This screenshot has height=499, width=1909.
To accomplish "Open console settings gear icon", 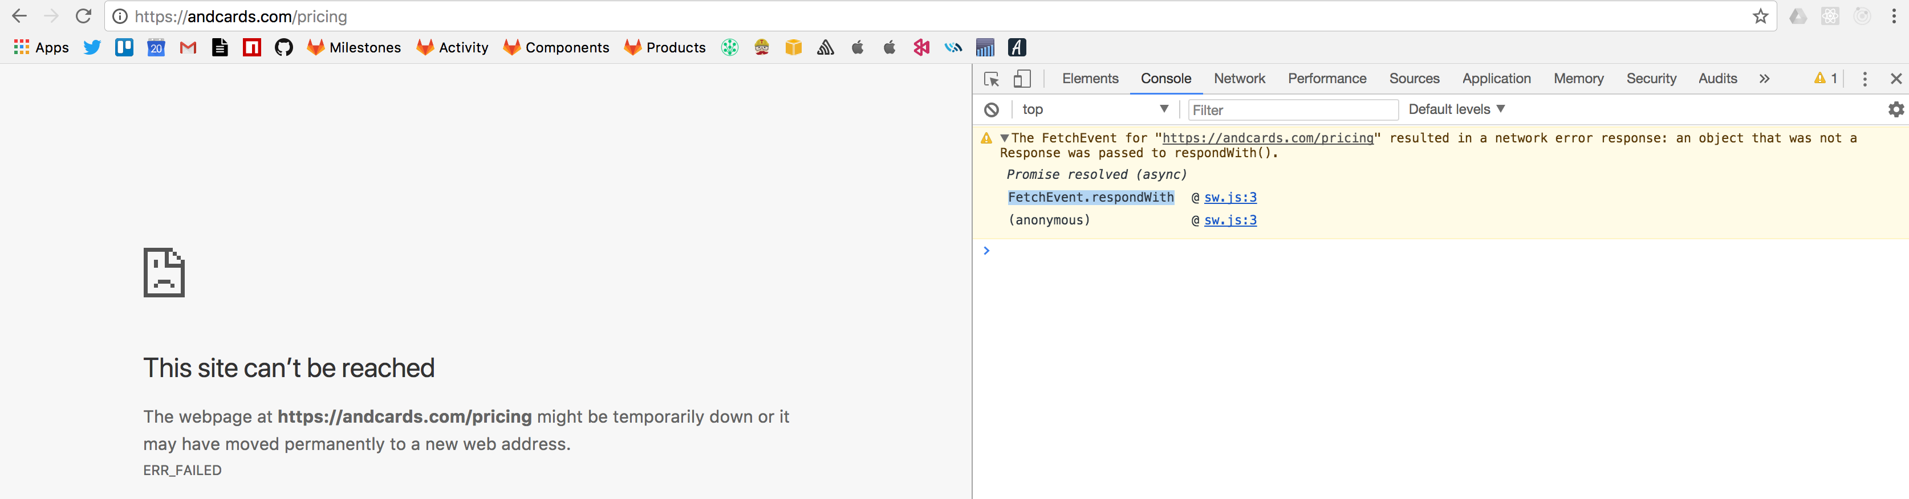I will [x=1896, y=109].
